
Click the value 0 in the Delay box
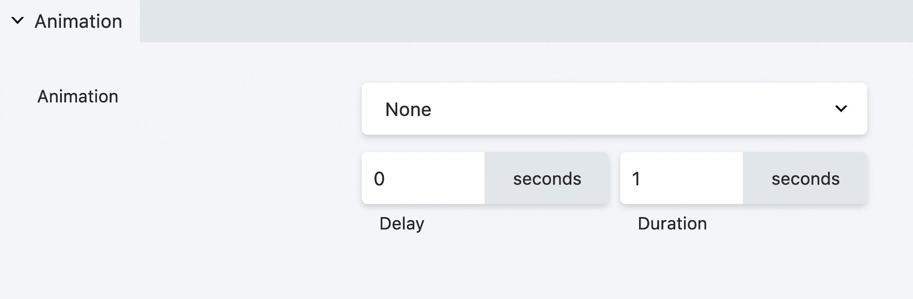tap(379, 178)
